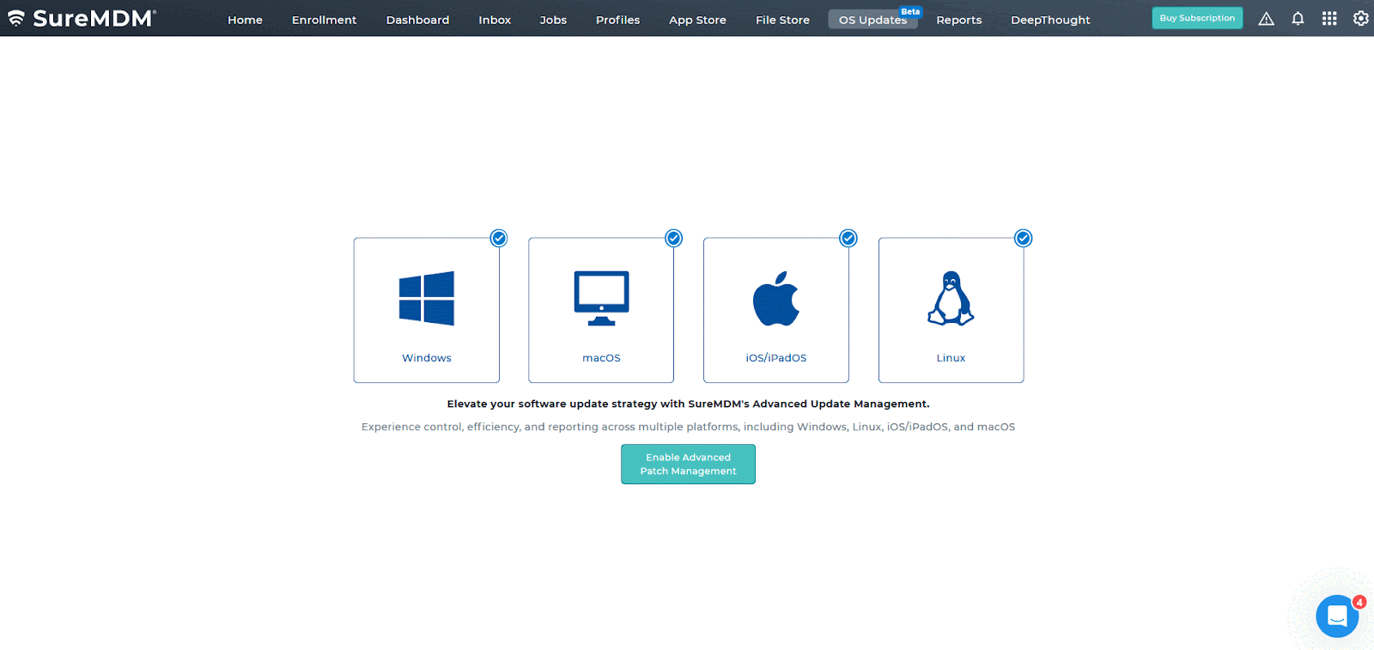The width and height of the screenshot is (1374, 650).
Task: Open the Inbox tab
Action: (x=495, y=20)
